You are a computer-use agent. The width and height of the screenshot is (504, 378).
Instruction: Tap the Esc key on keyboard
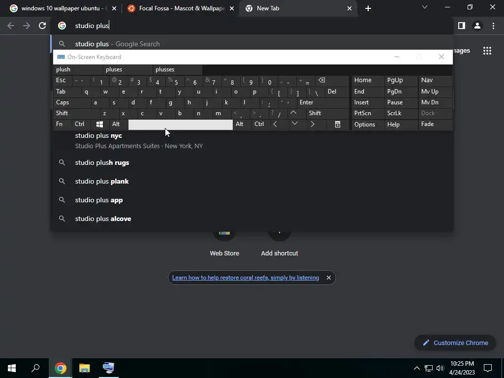pyautogui.click(x=63, y=80)
